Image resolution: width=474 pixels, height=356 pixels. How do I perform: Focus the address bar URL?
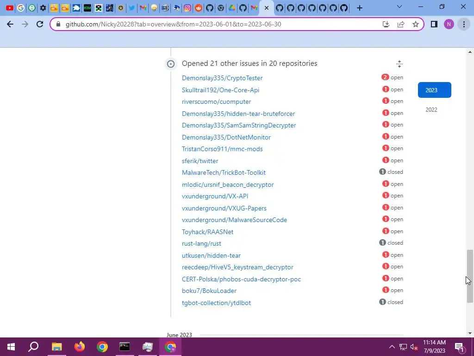click(x=173, y=24)
